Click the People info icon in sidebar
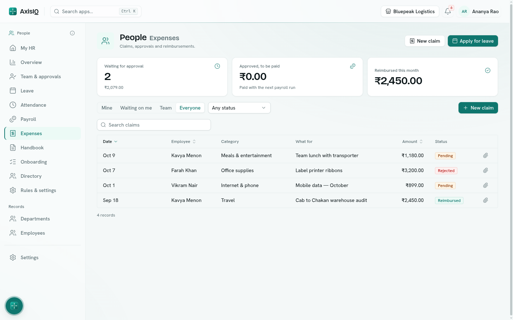Screen dimensions: 513x320 [x=72, y=33]
